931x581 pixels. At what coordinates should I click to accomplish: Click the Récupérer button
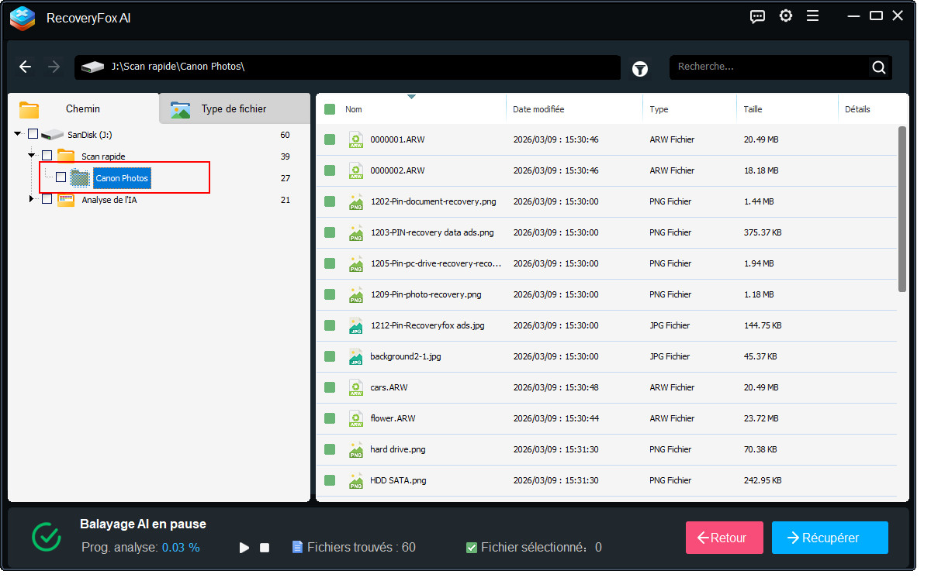click(829, 538)
